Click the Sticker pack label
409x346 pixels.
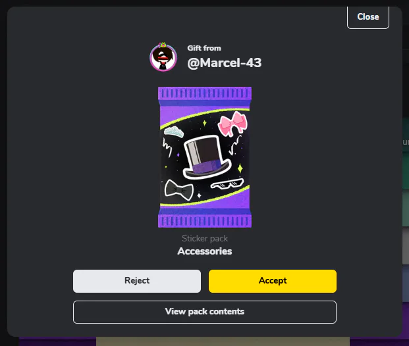point(205,238)
